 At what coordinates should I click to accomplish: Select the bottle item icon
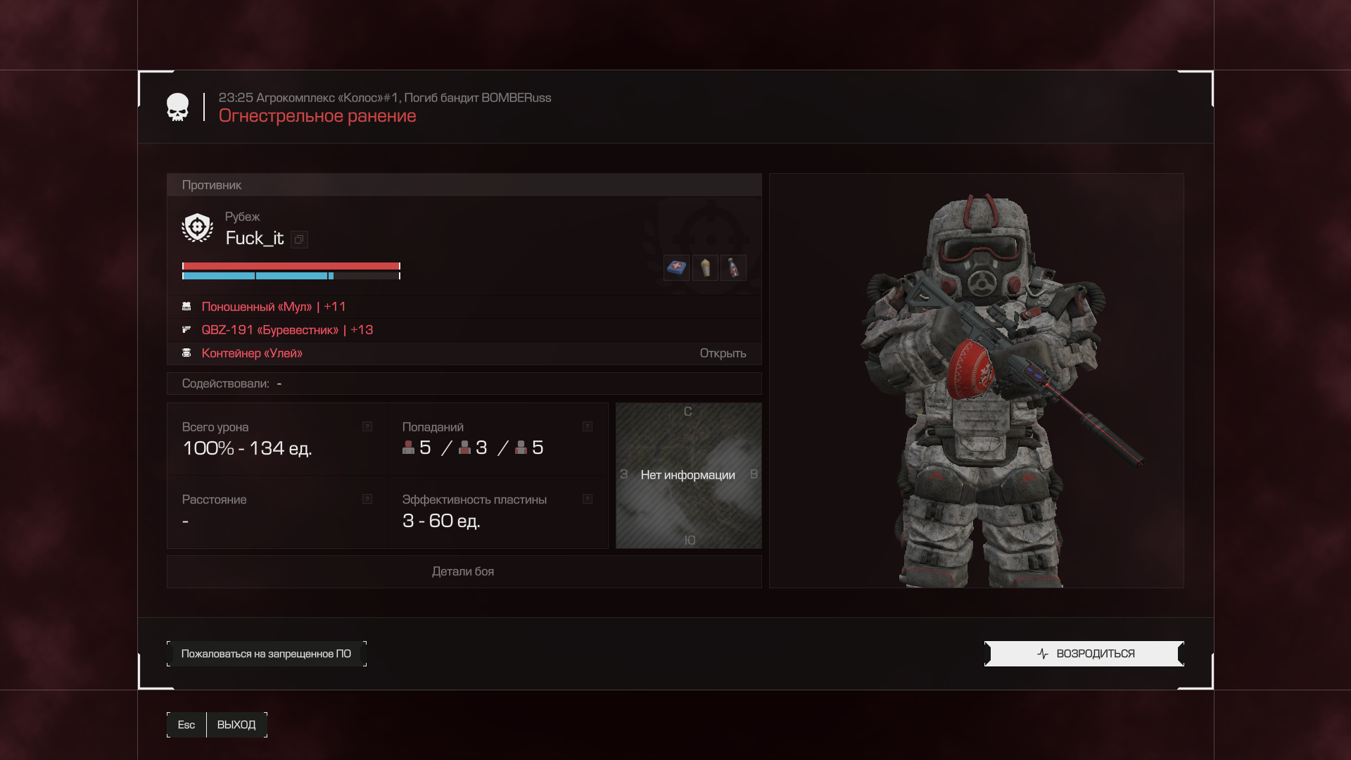(733, 267)
